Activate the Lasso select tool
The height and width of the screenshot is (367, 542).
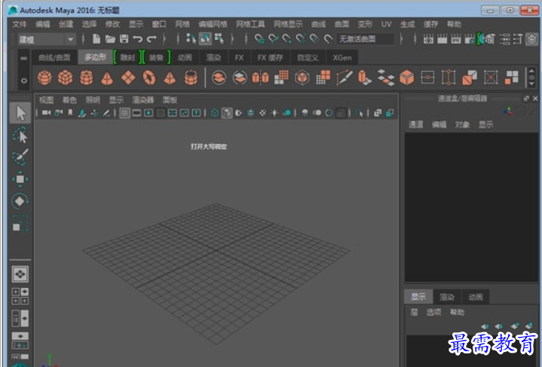(x=20, y=135)
